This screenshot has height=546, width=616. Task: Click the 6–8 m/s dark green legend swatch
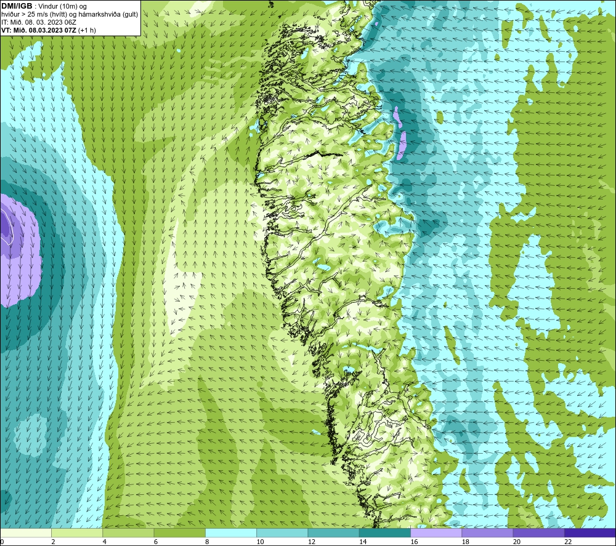click(x=179, y=533)
